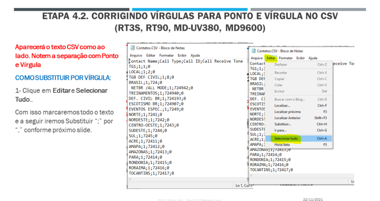Click Notepad icon in right Contatos.CSV window
The height and width of the screenshot is (201, 380).
coord(253,51)
